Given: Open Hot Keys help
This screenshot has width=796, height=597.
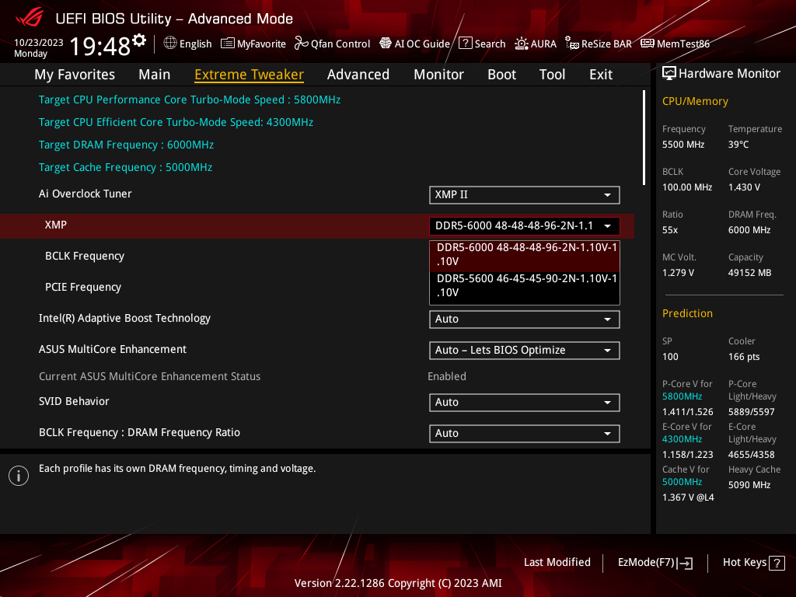Looking at the screenshot, I should [x=753, y=563].
